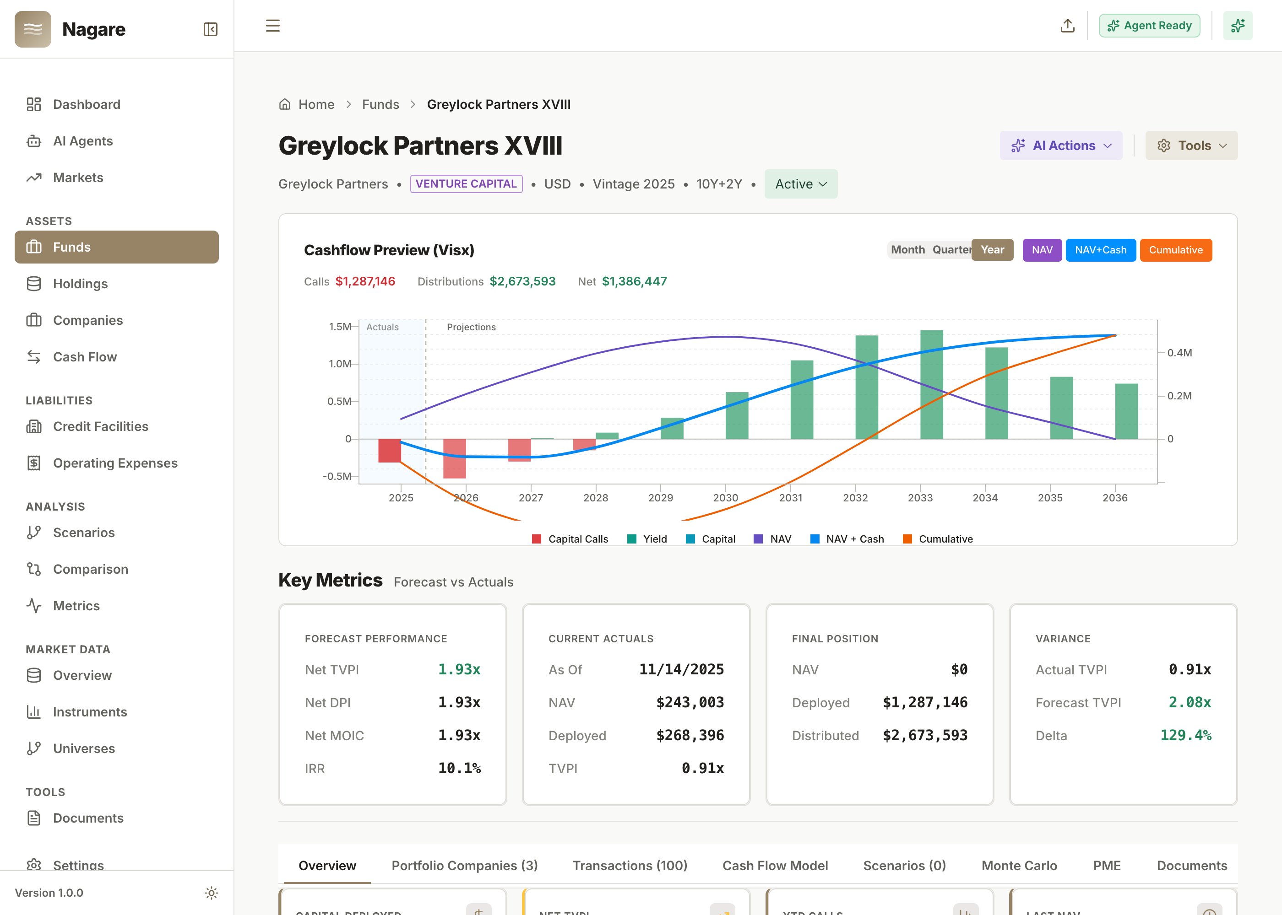Click the Credit Facilities building icon
Image resolution: width=1282 pixels, height=915 pixels.
(34, 426)
